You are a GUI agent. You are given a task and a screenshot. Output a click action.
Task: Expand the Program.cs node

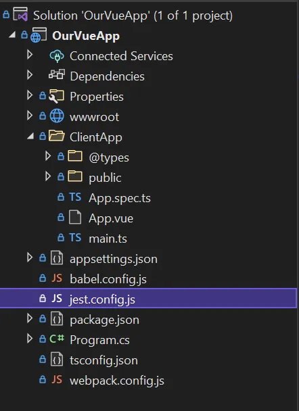pos(30,339)
